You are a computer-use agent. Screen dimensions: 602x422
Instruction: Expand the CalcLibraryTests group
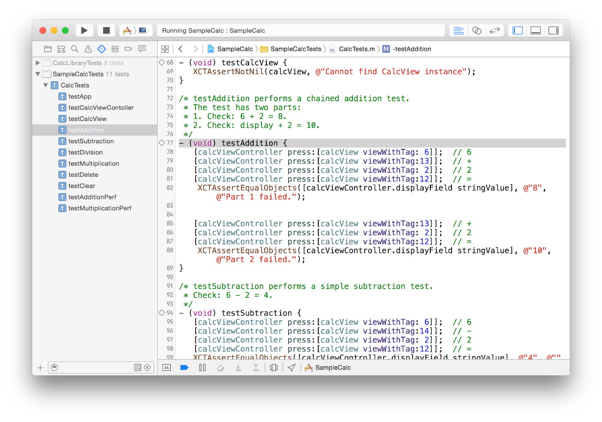(38, 63)
